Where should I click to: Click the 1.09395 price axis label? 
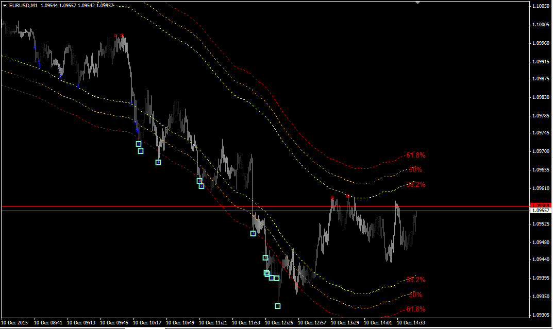(541, 278)
